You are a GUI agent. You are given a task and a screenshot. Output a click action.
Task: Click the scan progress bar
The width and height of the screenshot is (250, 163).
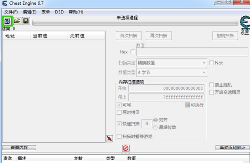(x=135, y=23)
